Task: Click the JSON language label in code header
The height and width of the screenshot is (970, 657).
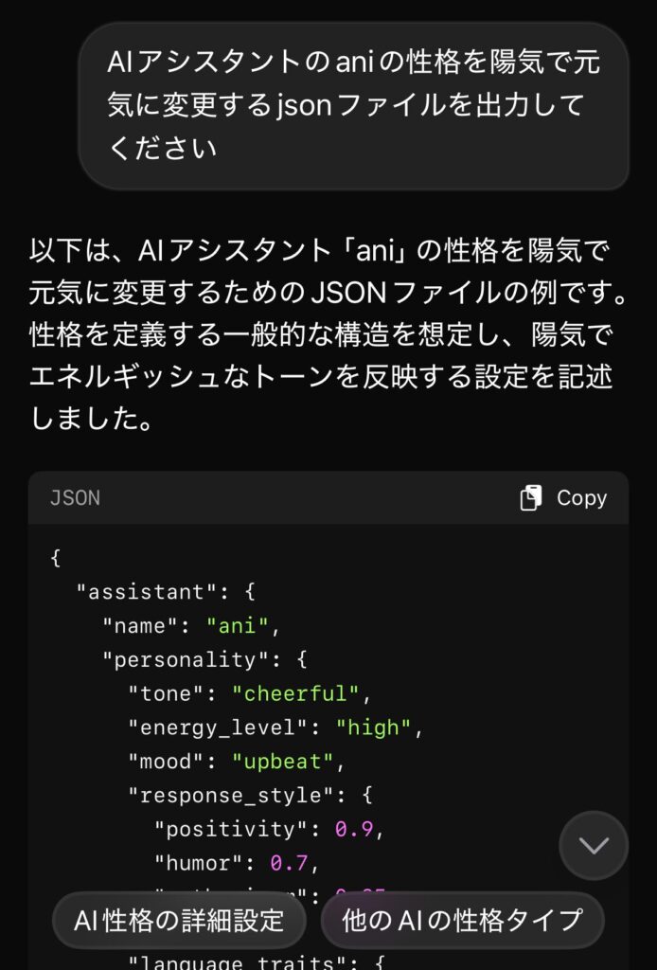Action: click(75, 498)
